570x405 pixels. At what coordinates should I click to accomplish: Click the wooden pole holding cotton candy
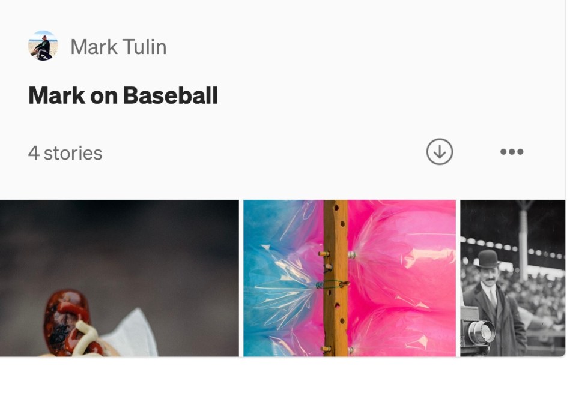[336, 278]
